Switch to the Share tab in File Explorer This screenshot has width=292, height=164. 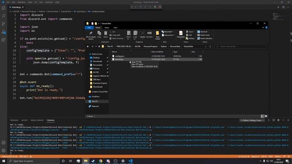107,27
